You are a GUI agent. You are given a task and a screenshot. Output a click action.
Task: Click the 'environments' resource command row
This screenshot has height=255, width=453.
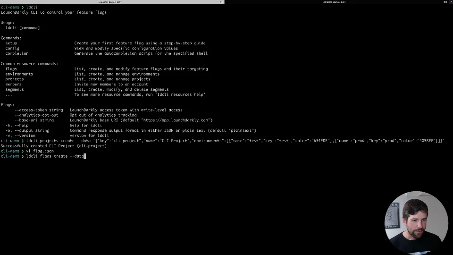click(82, 74)
